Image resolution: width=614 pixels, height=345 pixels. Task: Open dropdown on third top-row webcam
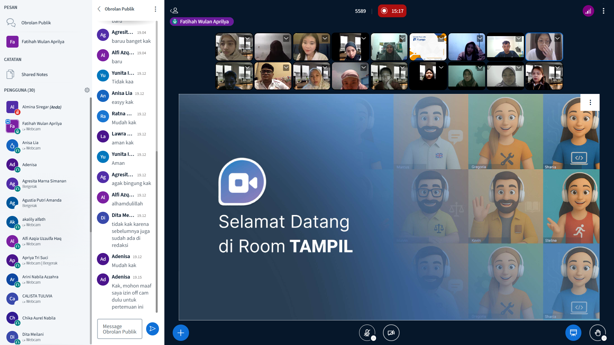(x=325, y=38)
